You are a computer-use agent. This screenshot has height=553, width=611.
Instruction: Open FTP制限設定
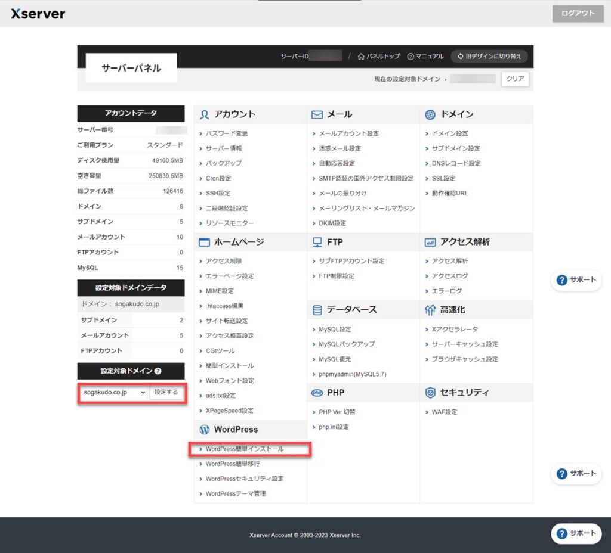point(337,276)
